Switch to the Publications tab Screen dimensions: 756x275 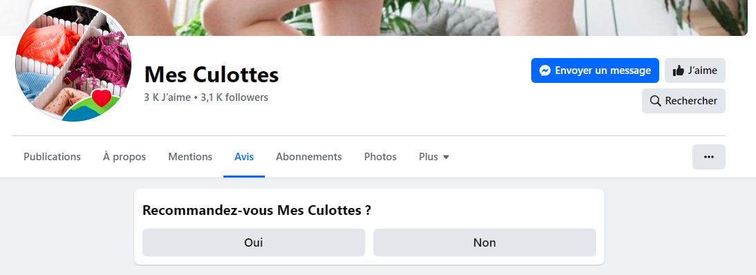click(x=52, y=157)
